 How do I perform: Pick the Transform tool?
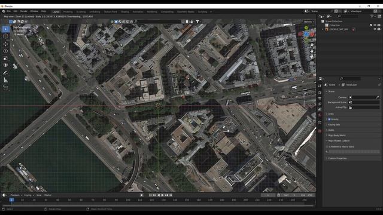[5, 65]
